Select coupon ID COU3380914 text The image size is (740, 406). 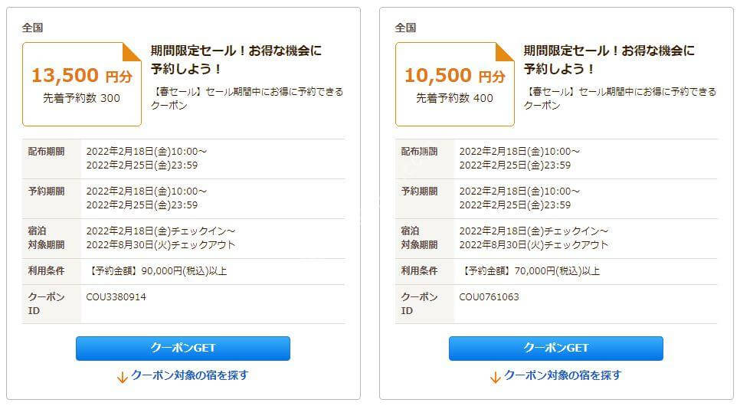(116, 297)
